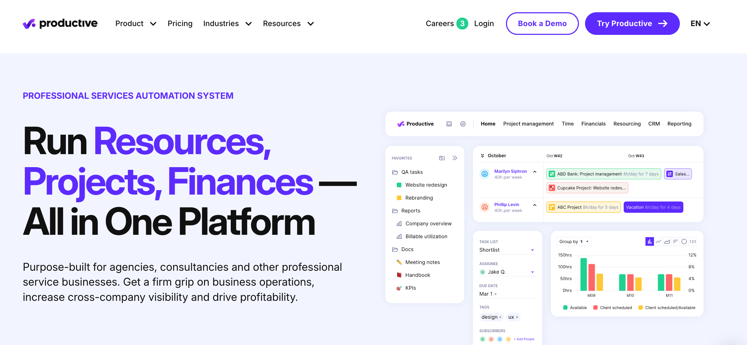
Task: Click the green swatch next to Website redesign
Action: (399, 185)
